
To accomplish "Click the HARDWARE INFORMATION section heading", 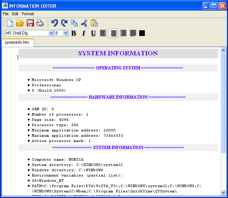I will (x=118, y=97).
